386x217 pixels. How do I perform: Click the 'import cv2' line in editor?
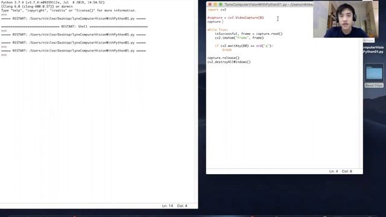[217, 10]
